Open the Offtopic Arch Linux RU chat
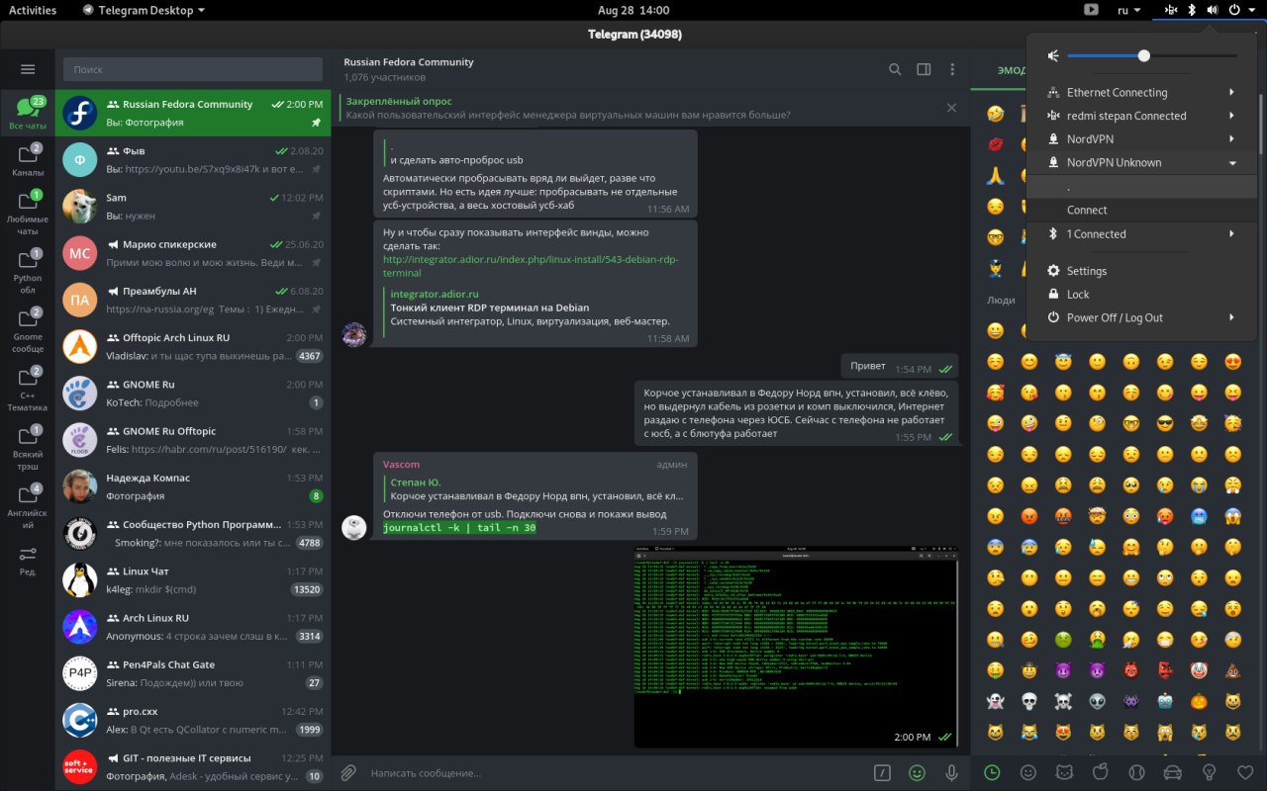 click(193, 347)
